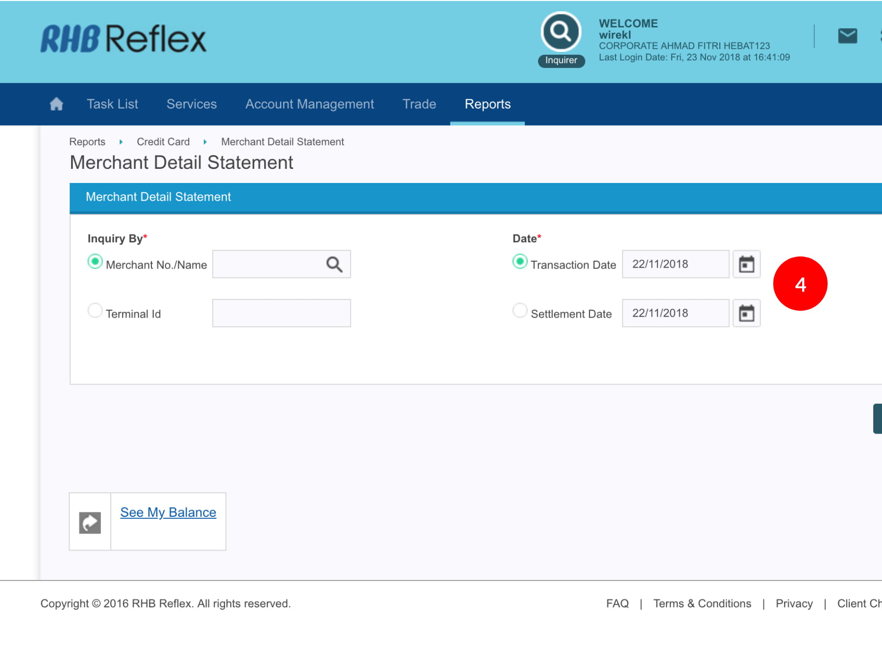
Task: Click the merchant search magnifier icon
Action: point(334,264)
